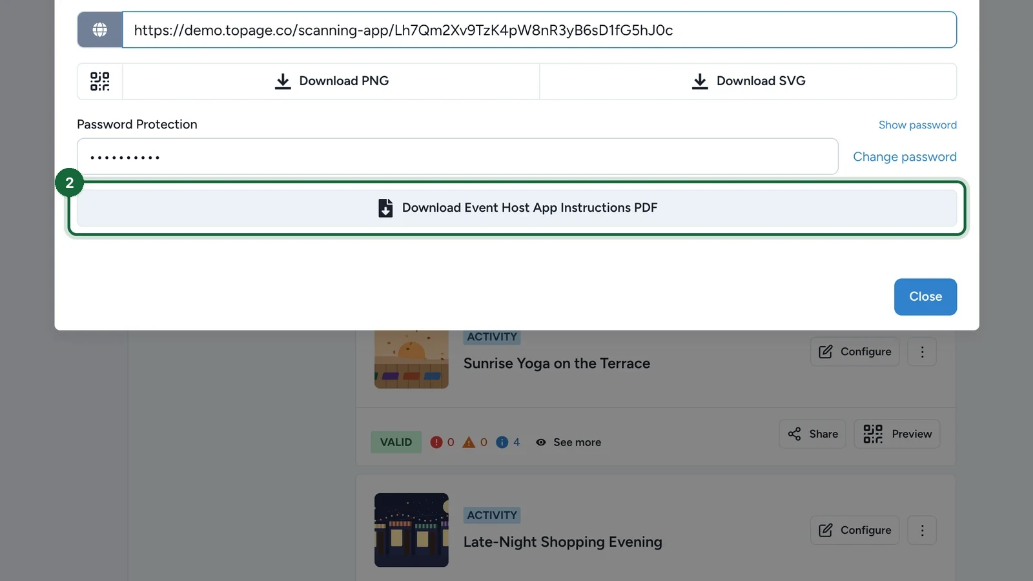Viewport: 1033px width, 581px height.
Task: Click the QR code icon in download row
Action: coord(100,81)
